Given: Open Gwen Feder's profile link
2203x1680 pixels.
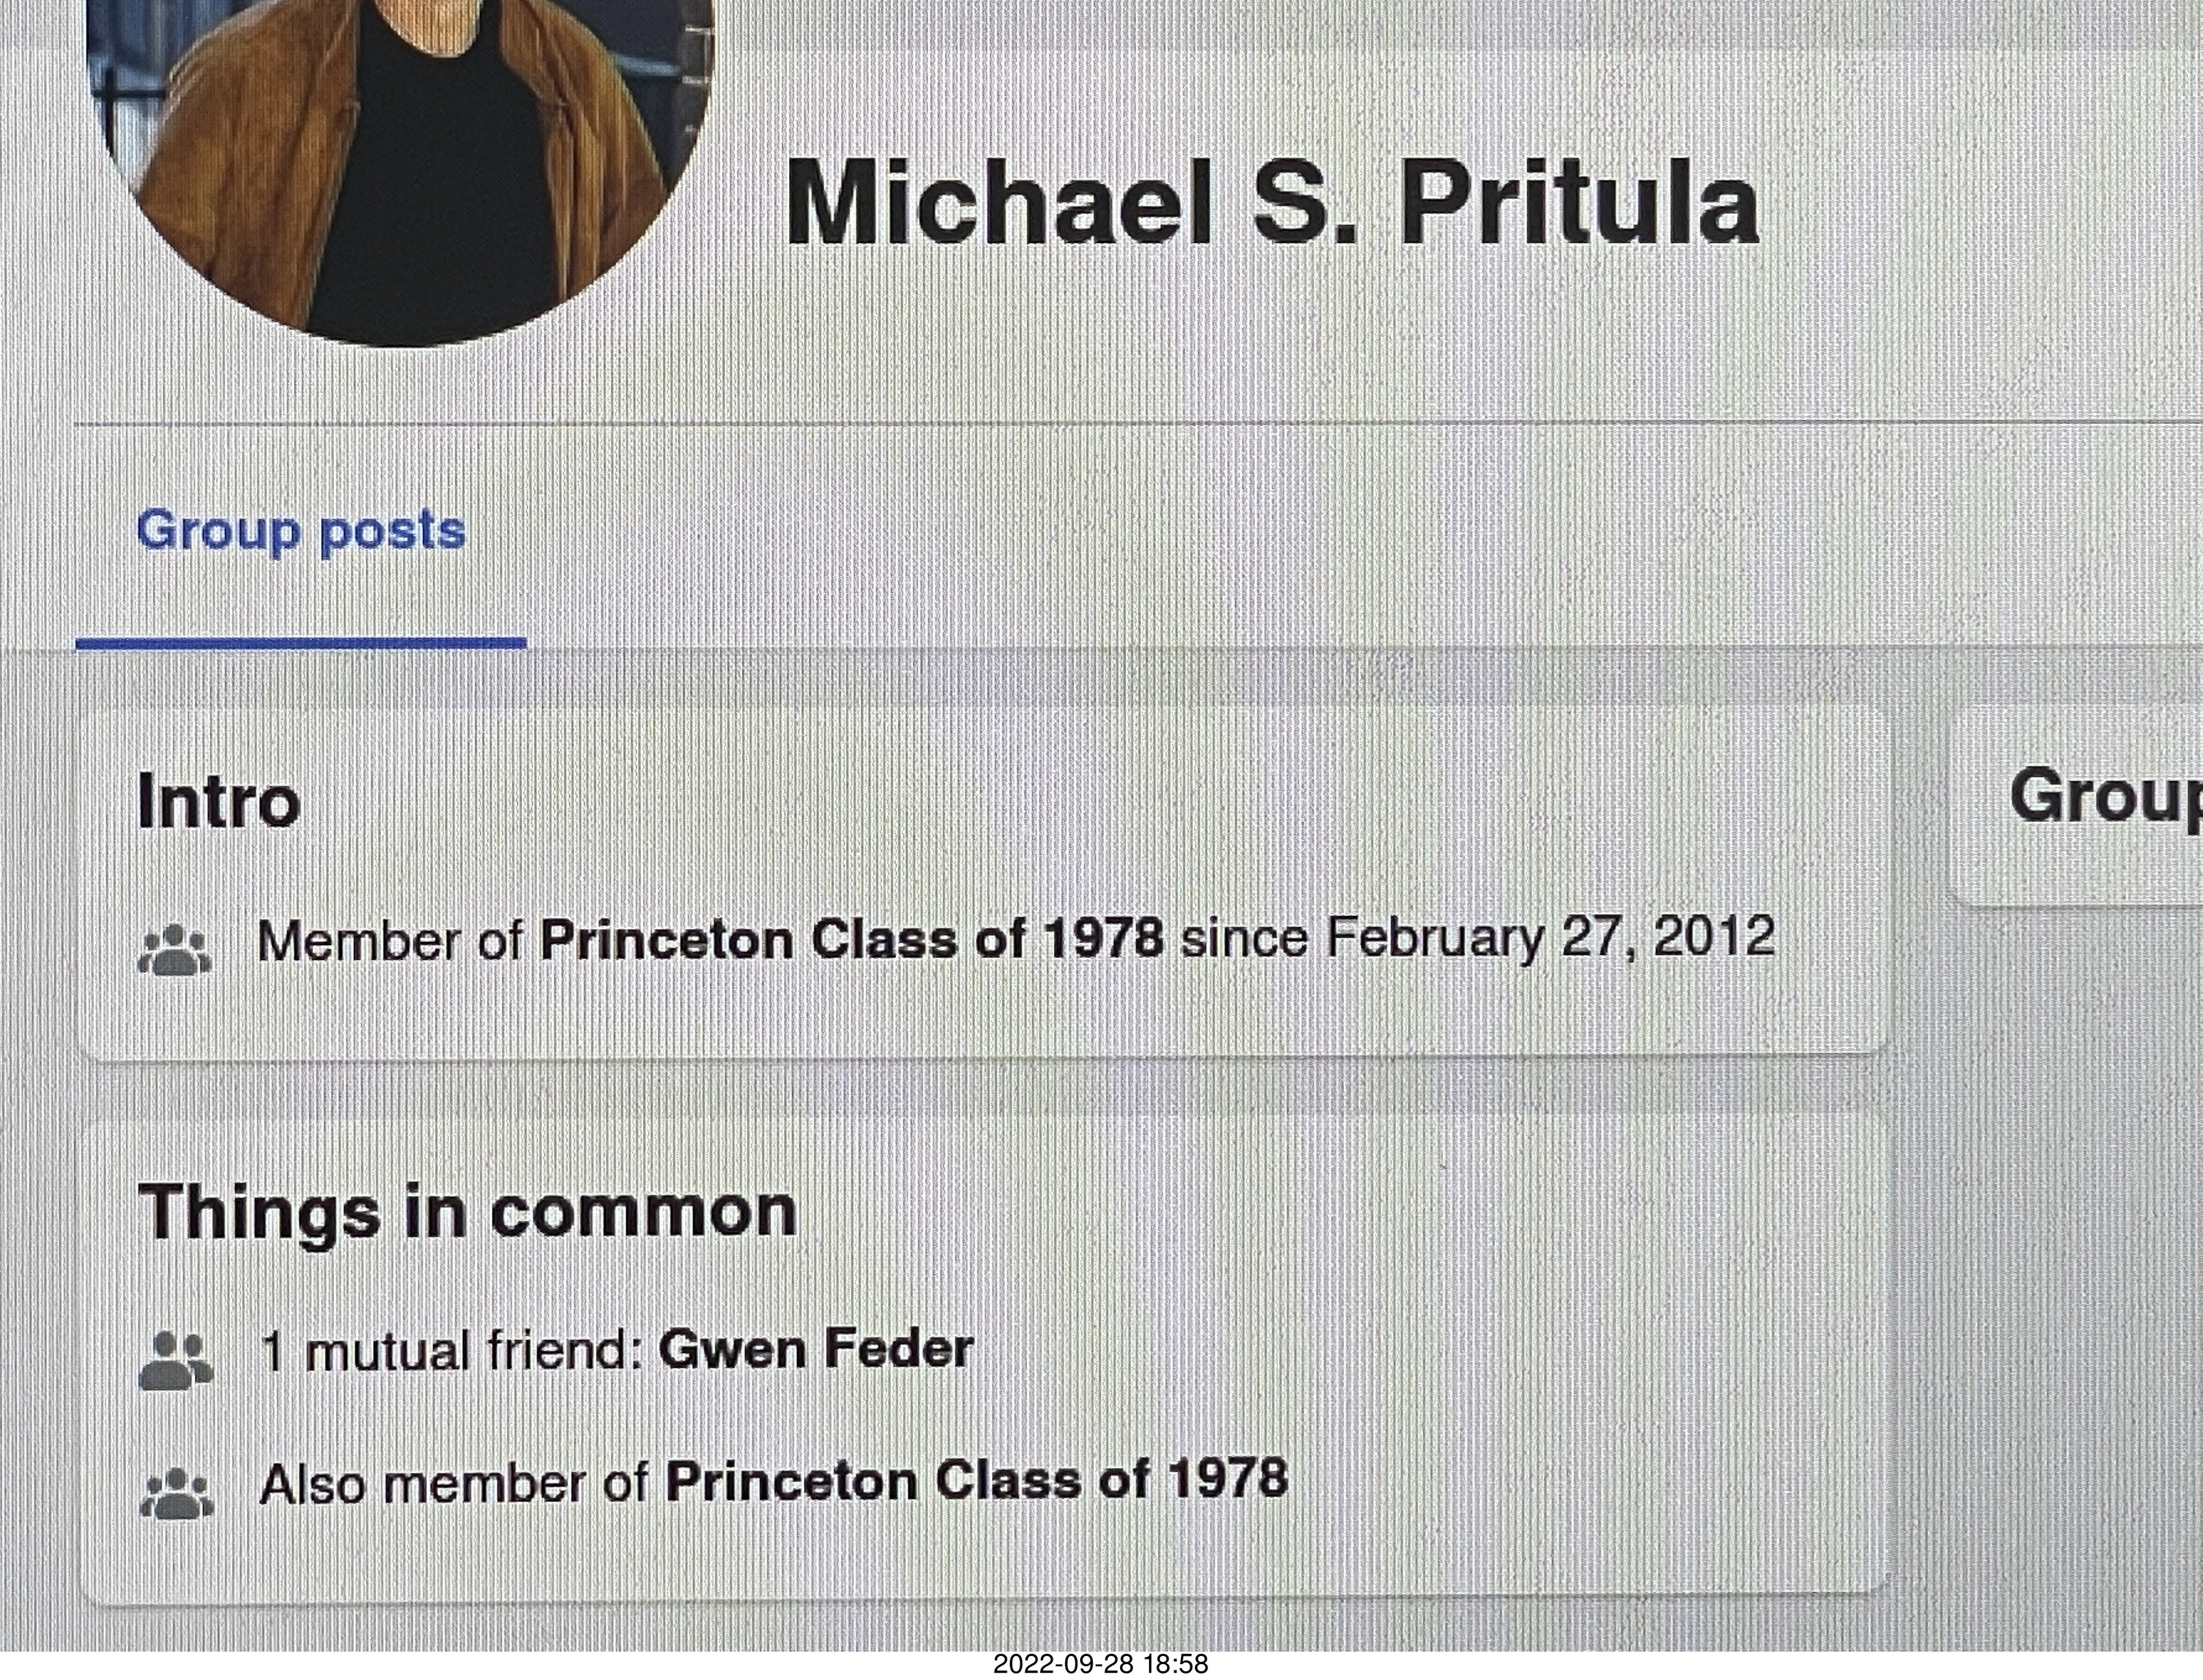Looking at the screenshot, I should point(816,1350).
